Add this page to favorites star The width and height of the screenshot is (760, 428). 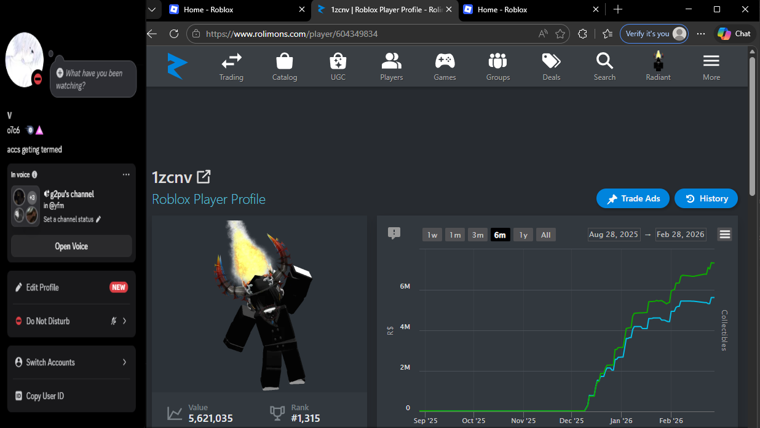click(x=560, y=34)
